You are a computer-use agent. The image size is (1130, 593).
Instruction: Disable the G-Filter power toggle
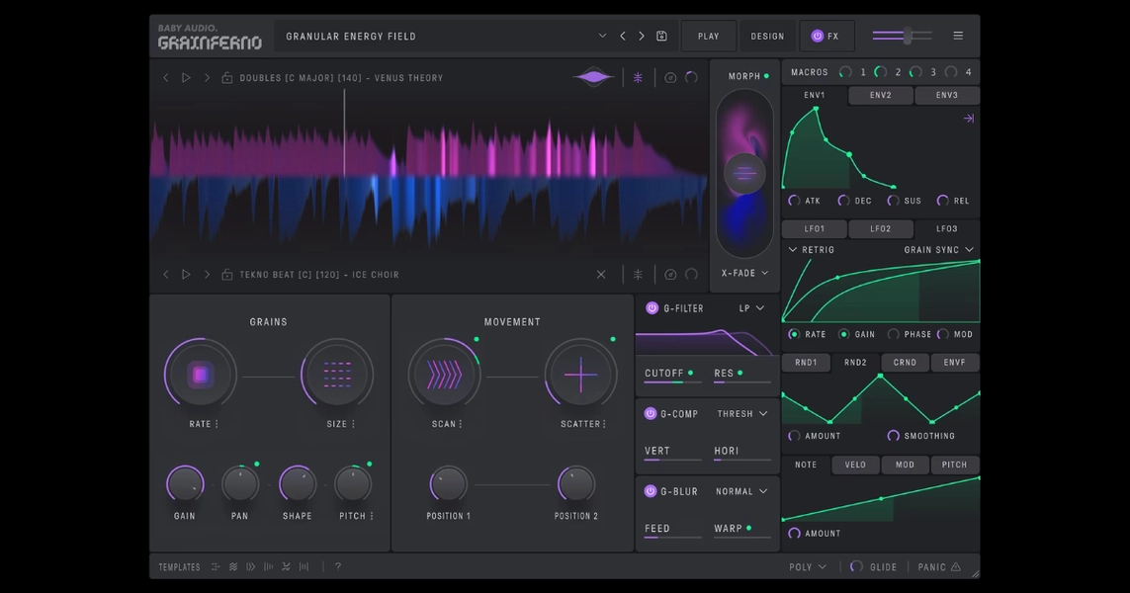[652, 308]
